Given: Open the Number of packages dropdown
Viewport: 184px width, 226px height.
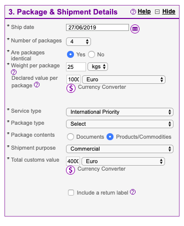Looking at the screenshot, I should (78, 41).
